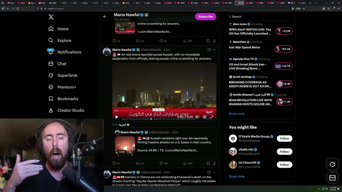
Task: Like the post with 181 likes
Action: pyautogui.click(x=164, y=163)
